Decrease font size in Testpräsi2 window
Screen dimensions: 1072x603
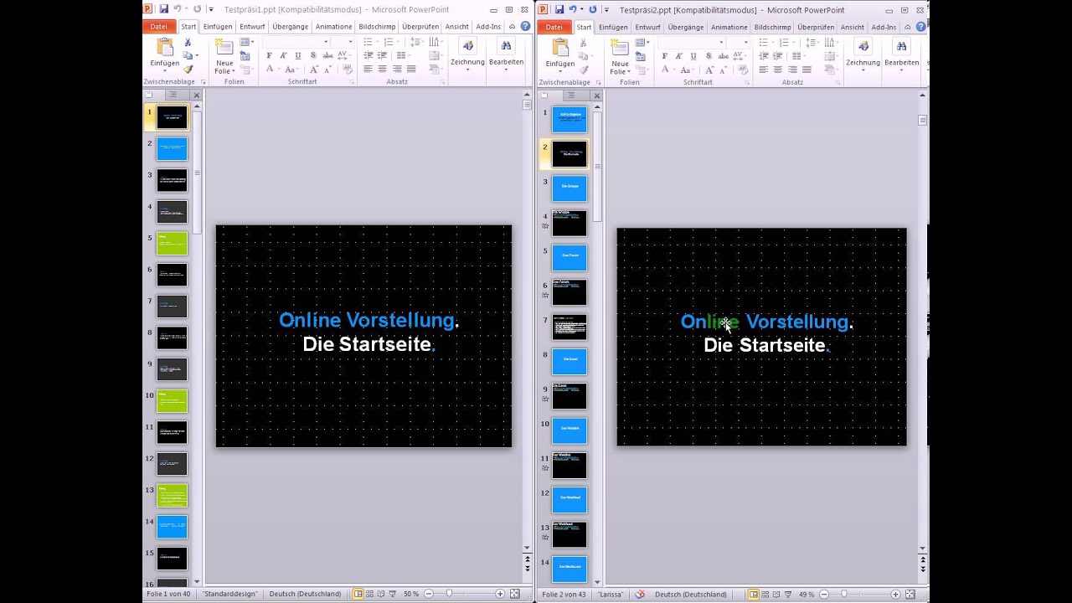[x=724, y=70]
